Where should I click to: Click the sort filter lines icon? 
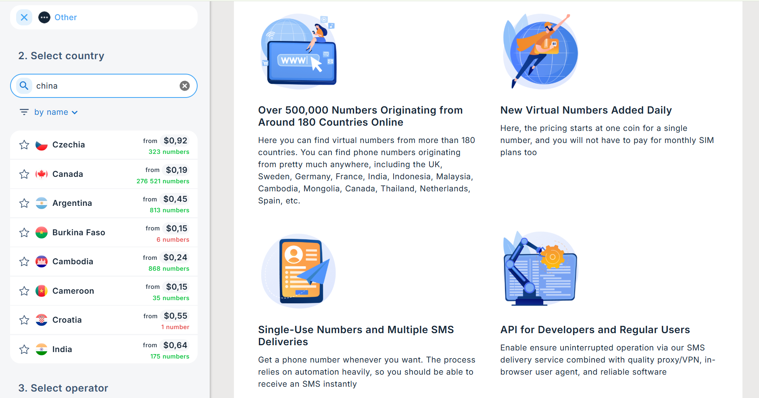[24, 112]
